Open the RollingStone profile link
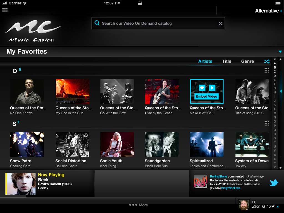The width and height of the screenshot is (284, 213). [x=219, y=176]
